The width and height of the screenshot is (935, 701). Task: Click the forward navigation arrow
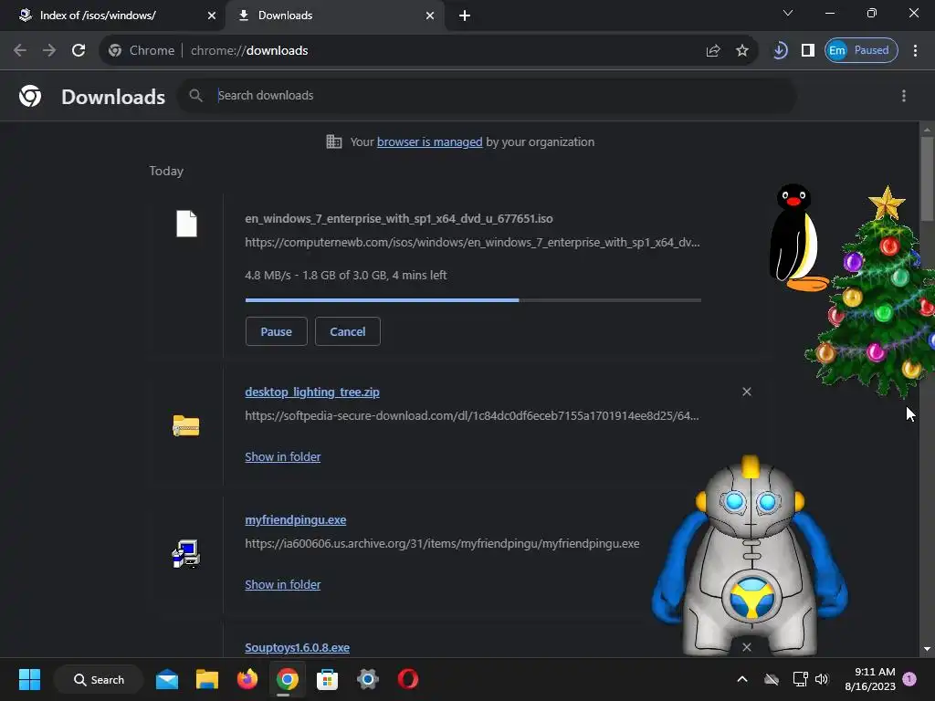pyautogui.click(x=49, y=50)
